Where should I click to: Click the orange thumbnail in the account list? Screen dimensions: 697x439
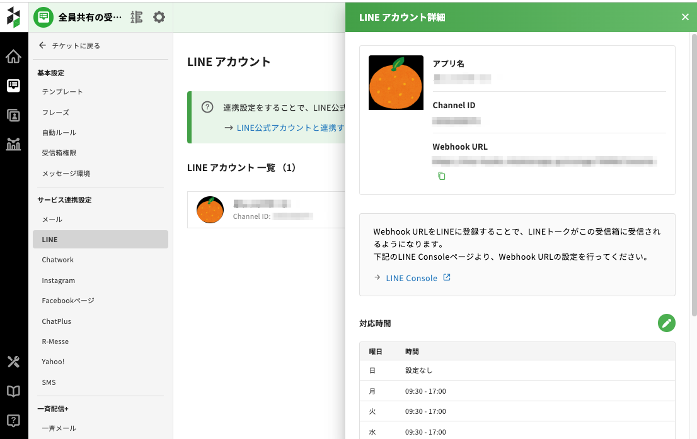tap(210, 209)
